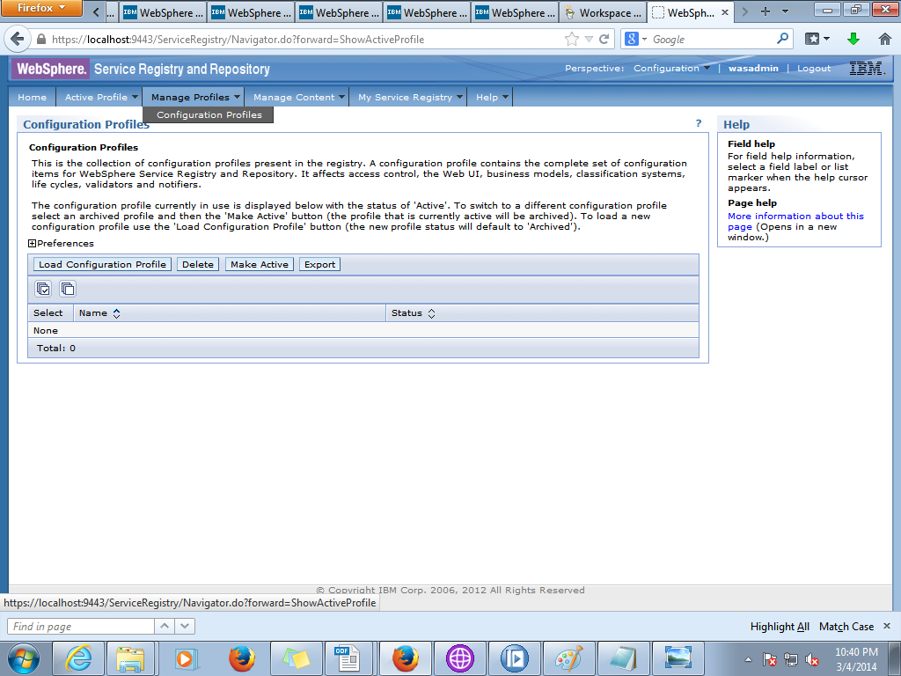Open new tab with plus icon
The image size is (901, 676).
[765, 11]
